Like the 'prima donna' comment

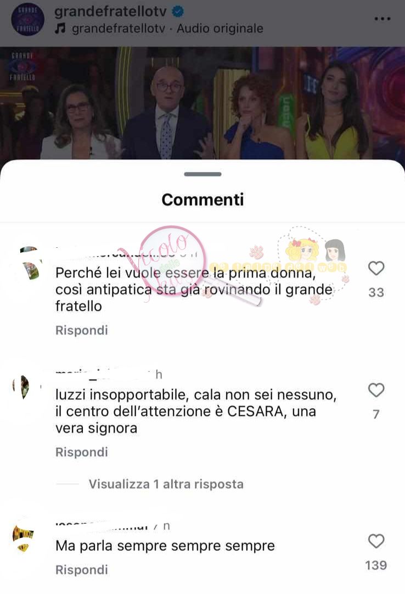click(x=376, y=268)
